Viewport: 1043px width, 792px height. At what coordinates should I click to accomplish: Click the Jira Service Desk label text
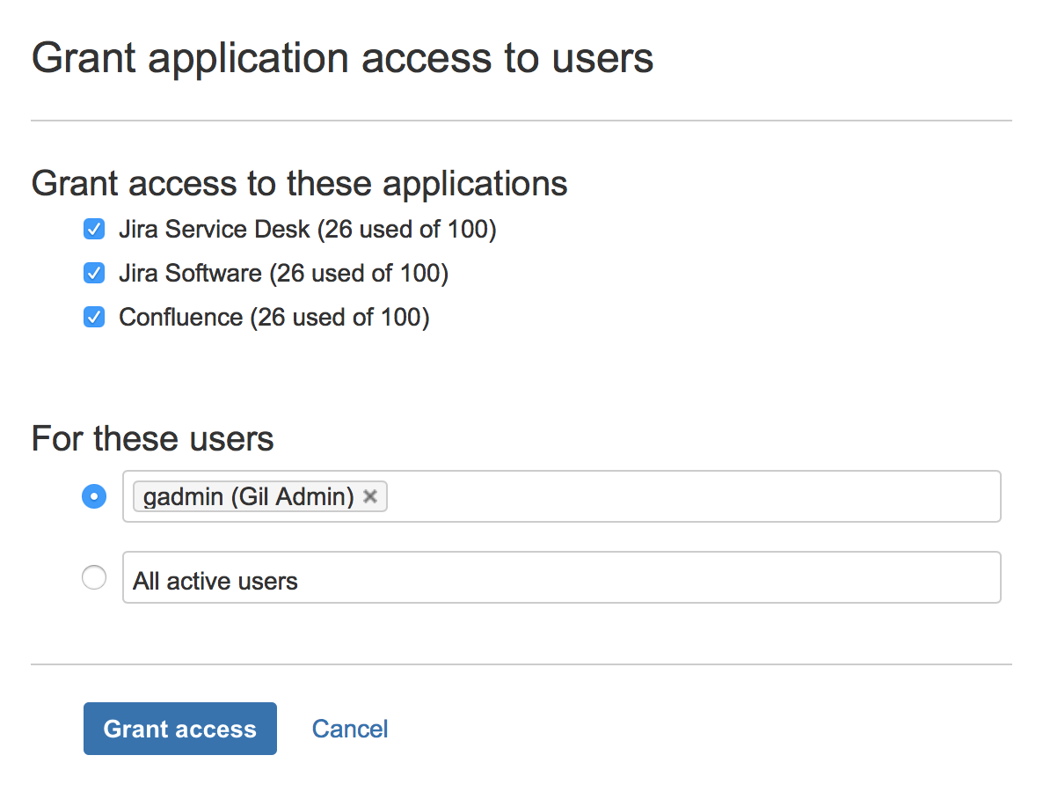point(307,229)
